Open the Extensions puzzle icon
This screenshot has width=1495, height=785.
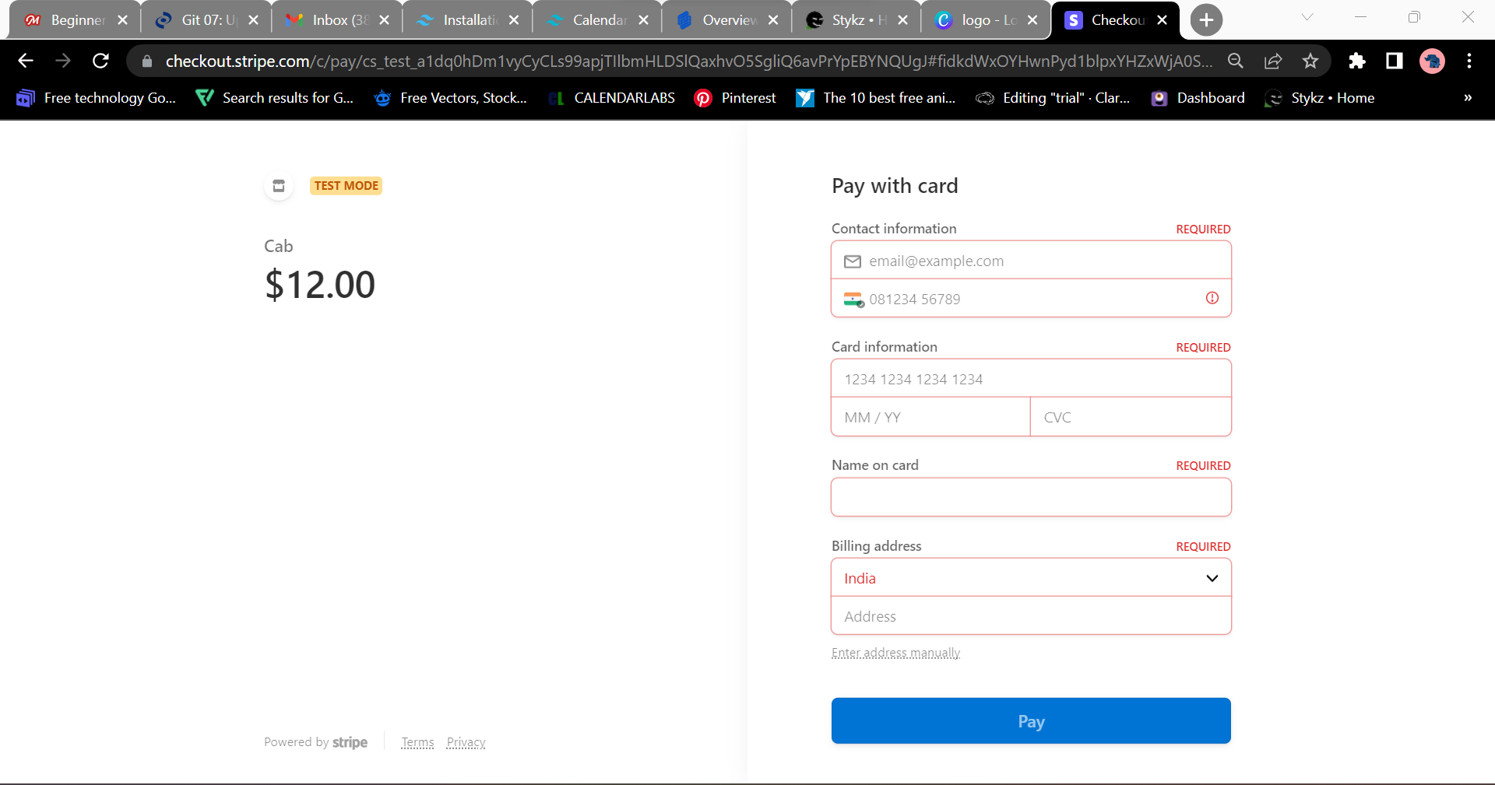pyautogui.click(x=1357, y=61)
